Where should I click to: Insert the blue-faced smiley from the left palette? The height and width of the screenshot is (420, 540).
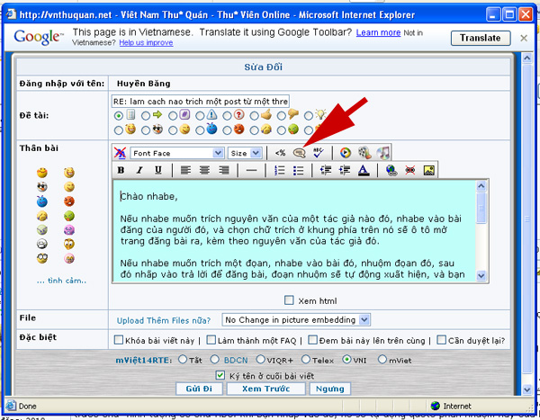pyautogui.click(x=42, y=201)
